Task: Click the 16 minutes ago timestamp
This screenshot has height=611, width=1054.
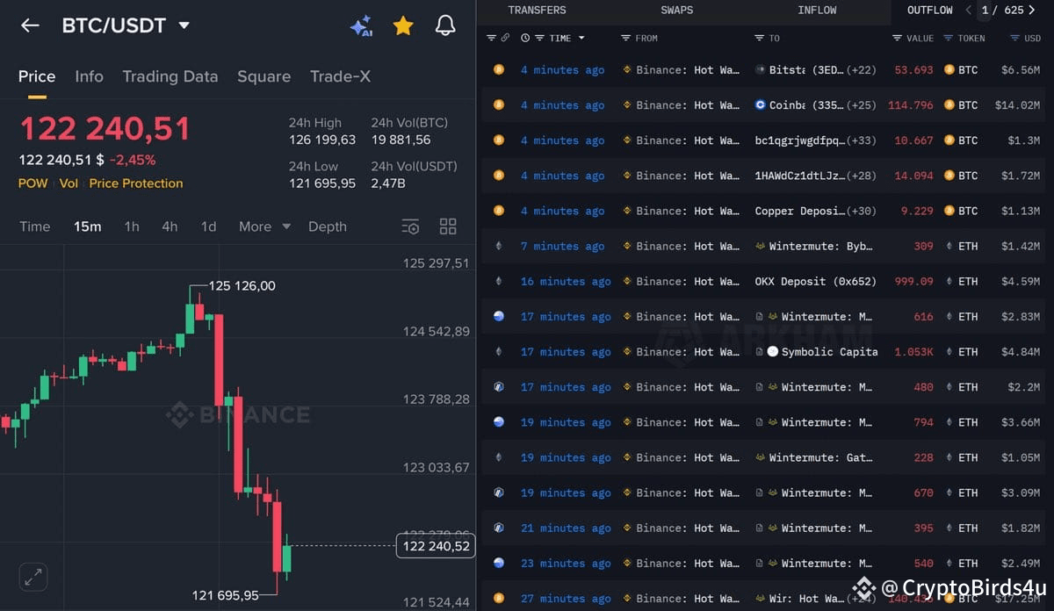Action: (x=566, y=282)
